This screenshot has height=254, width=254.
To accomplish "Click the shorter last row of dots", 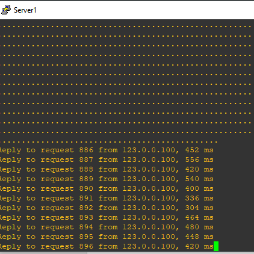I will tap(108, 142).
